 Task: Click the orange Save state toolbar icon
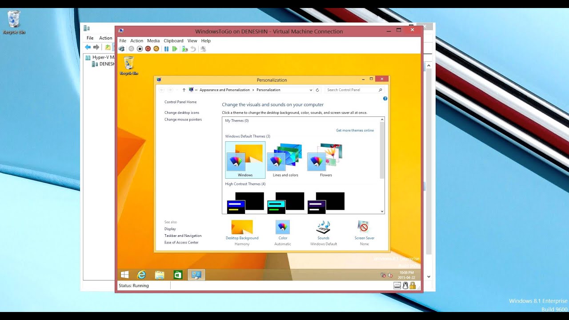pyautogui.click(x=156, y=49)
